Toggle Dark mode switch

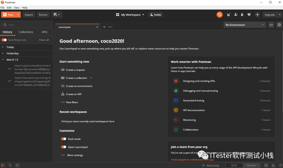pyautogui.click(x=63, y=139)
